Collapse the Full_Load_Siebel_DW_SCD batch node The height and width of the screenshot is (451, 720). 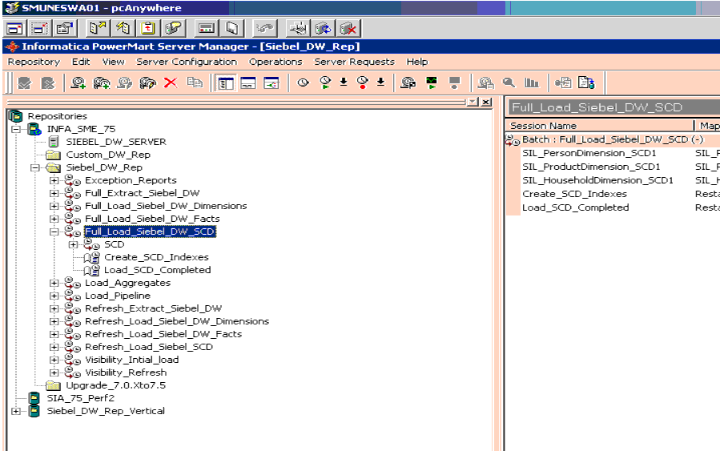[54, 232]
